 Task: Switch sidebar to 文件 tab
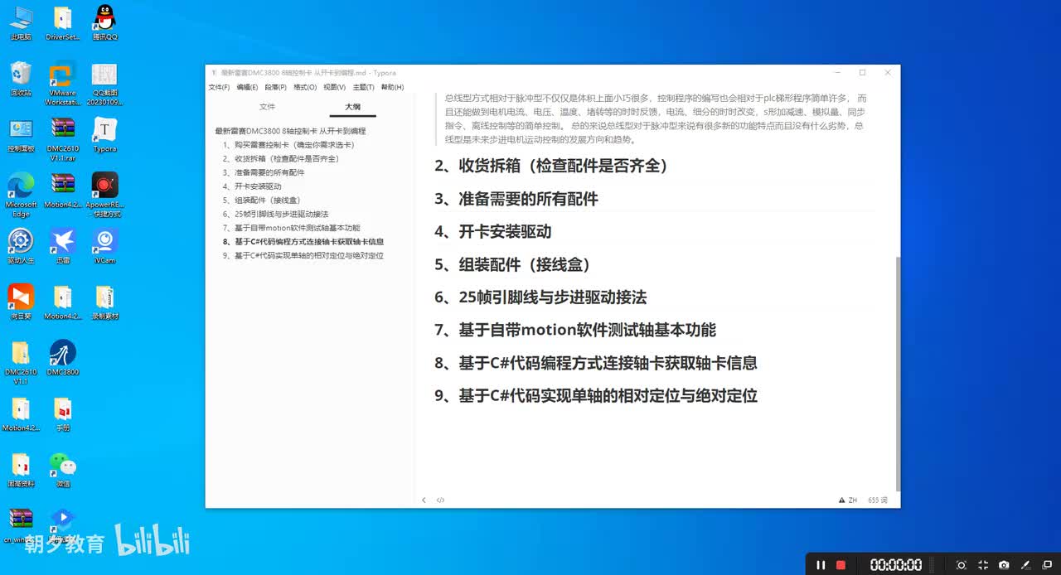click(x=267, y=107)
